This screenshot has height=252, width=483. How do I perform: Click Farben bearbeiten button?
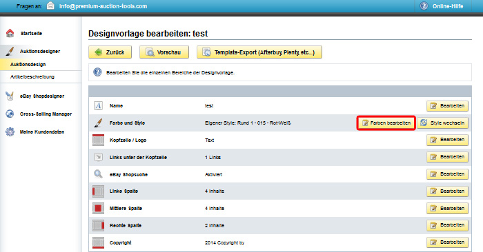[386, 123]
